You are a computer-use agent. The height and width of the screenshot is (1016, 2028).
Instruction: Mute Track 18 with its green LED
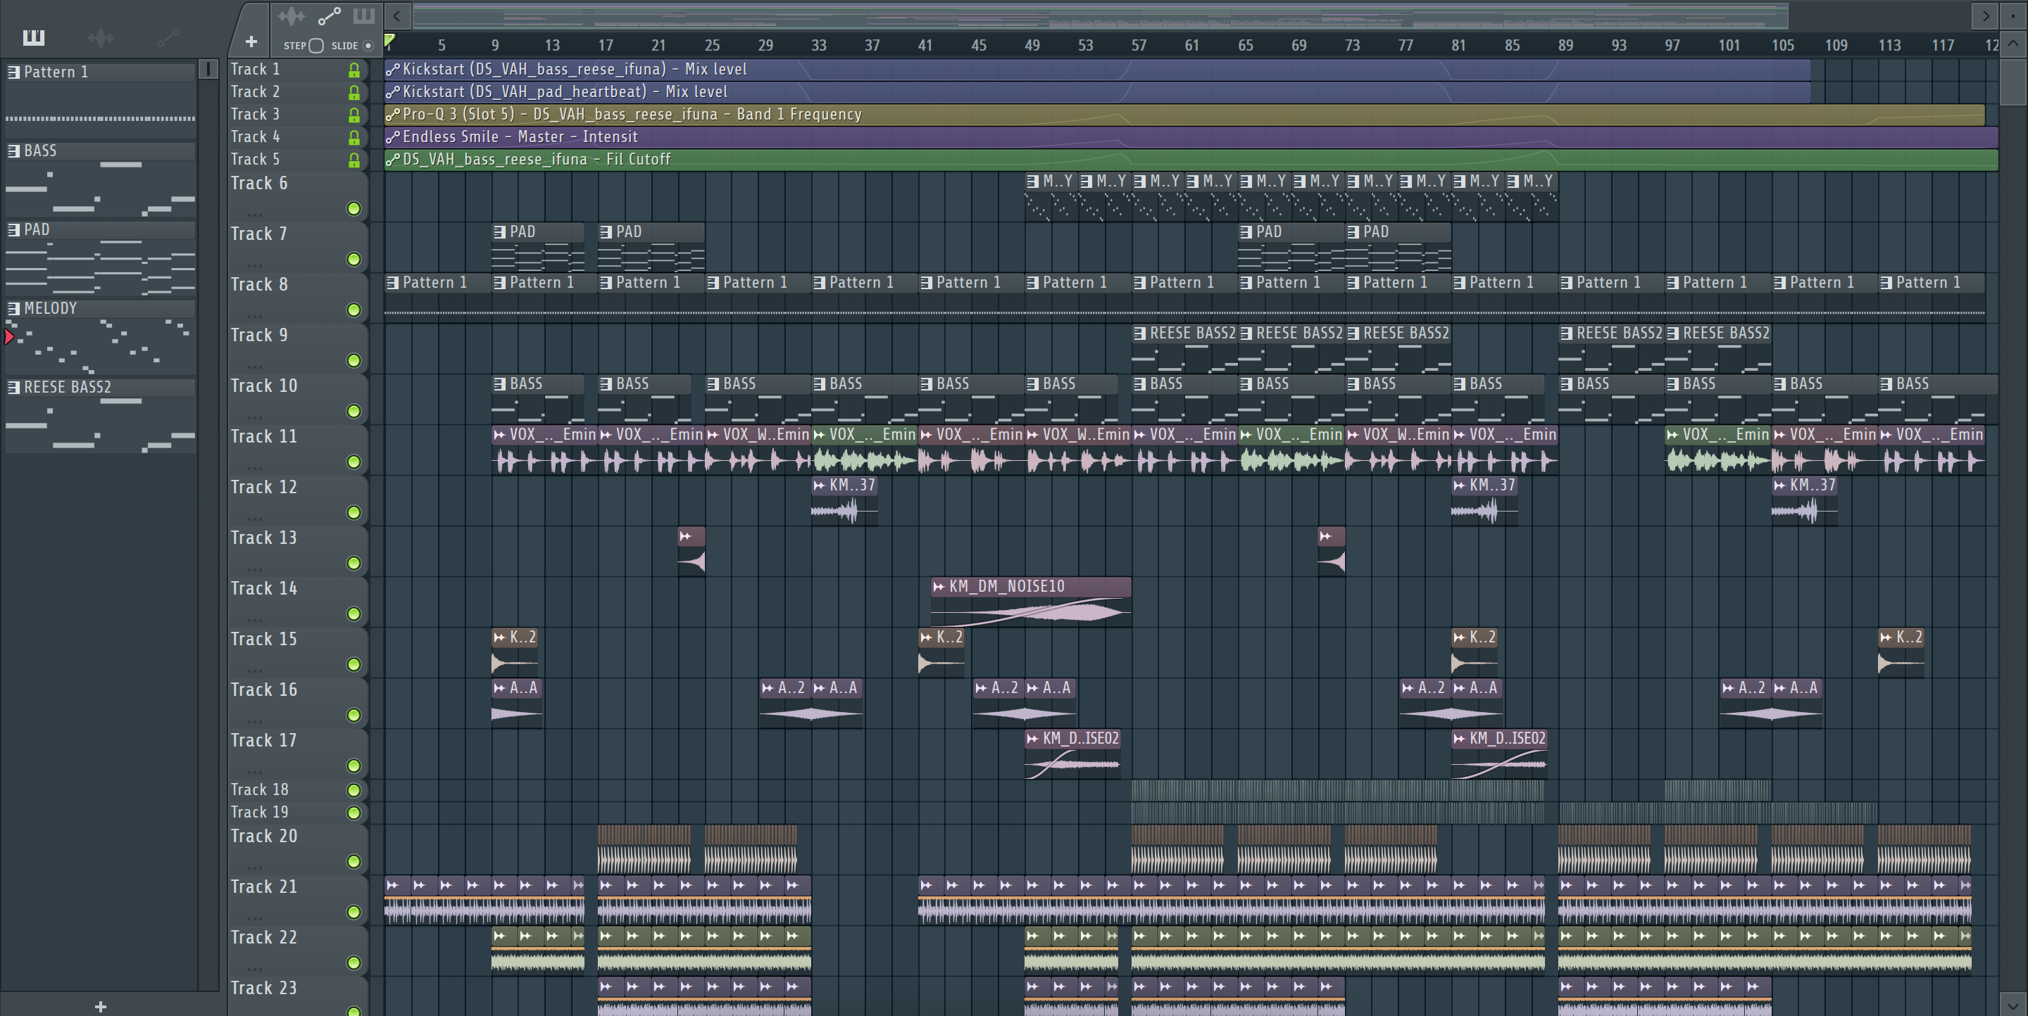tap(354, 790)
